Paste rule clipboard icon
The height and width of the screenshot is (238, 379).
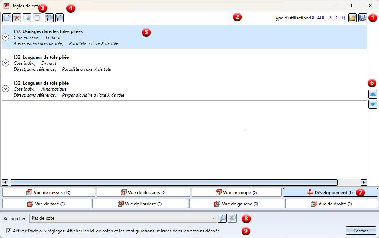tap(37, 18)
